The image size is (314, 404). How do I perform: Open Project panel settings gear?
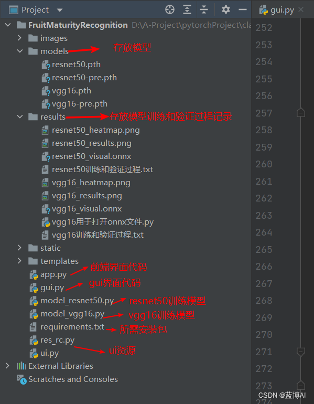(x=226, y=10)
